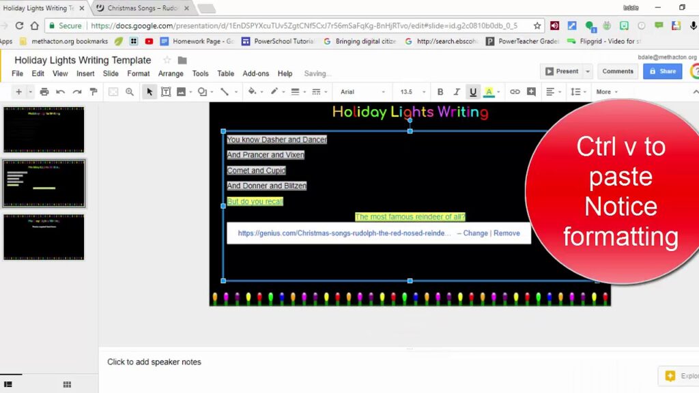Image resolution: width=699 pixels, height=393 pixels.
Task: Expand the More toolbar options
Action: click(x=607, y=91)
